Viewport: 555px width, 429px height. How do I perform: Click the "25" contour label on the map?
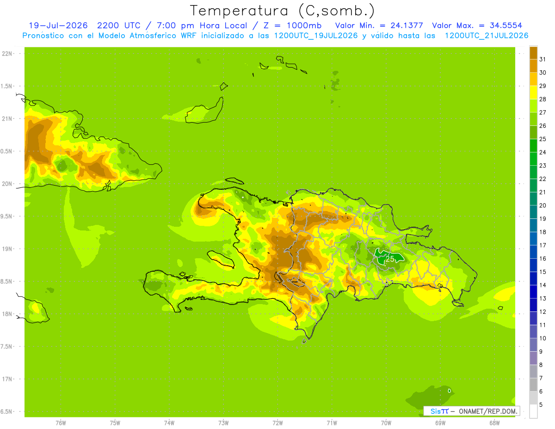point(390,259)
